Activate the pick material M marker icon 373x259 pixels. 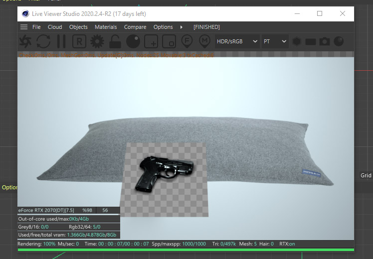pos(205,41)
